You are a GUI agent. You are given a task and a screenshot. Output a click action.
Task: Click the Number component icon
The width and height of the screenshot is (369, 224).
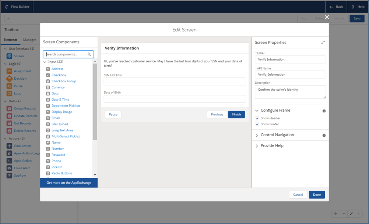click(x=48, y=149)
